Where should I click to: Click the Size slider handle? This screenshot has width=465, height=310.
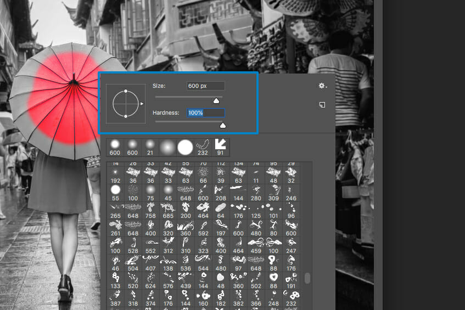pos(216,100)
